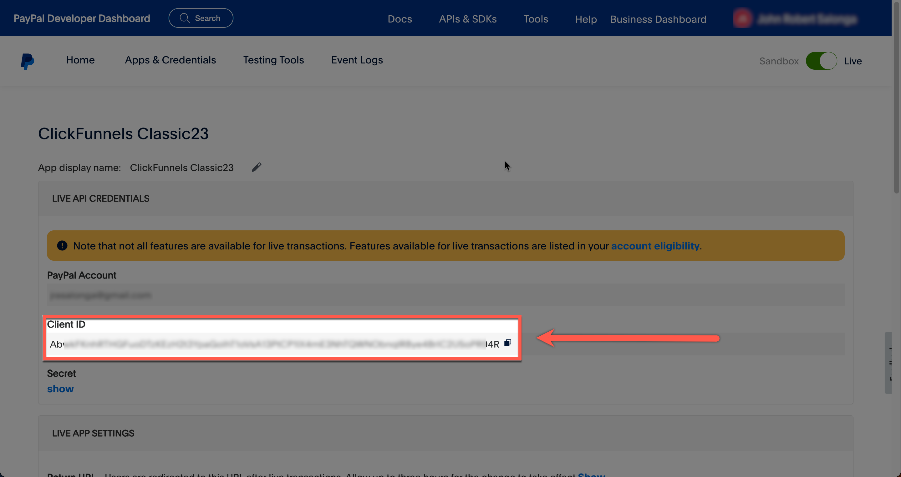
Task: Open Event Logs tab
Action: [357, 60]
